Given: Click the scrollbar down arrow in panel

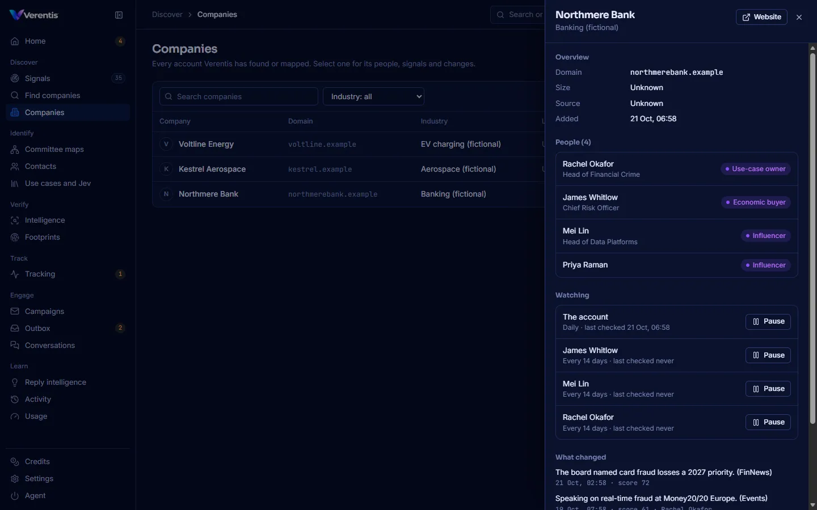Looking at the screenshot, I should [812, 505].
